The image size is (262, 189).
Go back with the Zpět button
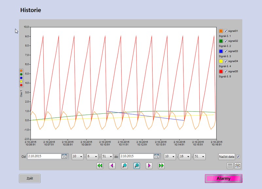(30, 178)
